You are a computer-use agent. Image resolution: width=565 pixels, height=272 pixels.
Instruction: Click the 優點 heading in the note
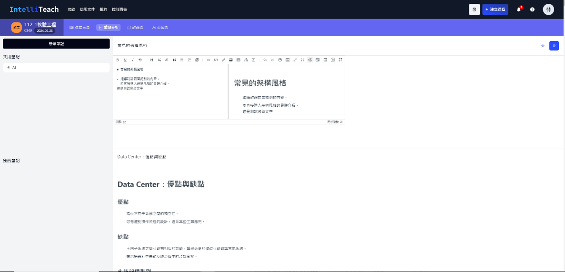tap(124, 201)
